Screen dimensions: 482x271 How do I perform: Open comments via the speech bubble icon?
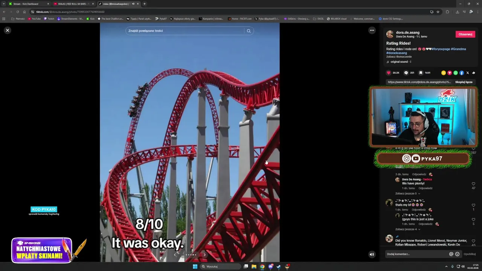click(406, 73)
